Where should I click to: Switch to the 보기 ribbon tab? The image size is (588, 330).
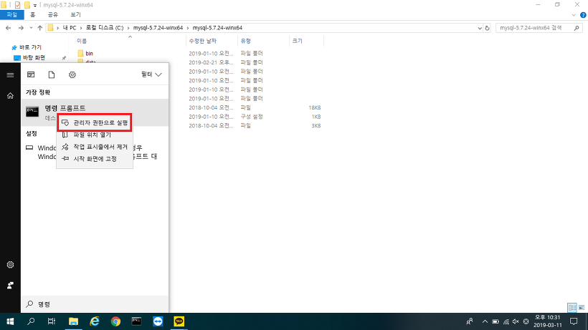pyautogui.click(x=75, y=15)
